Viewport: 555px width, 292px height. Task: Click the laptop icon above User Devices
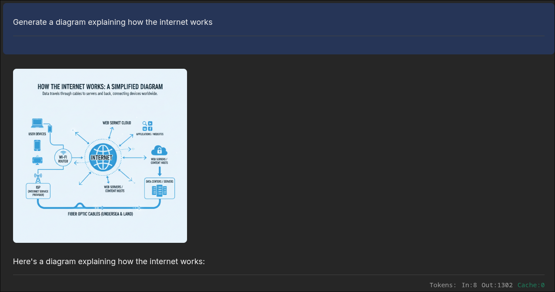pos(37,123)
